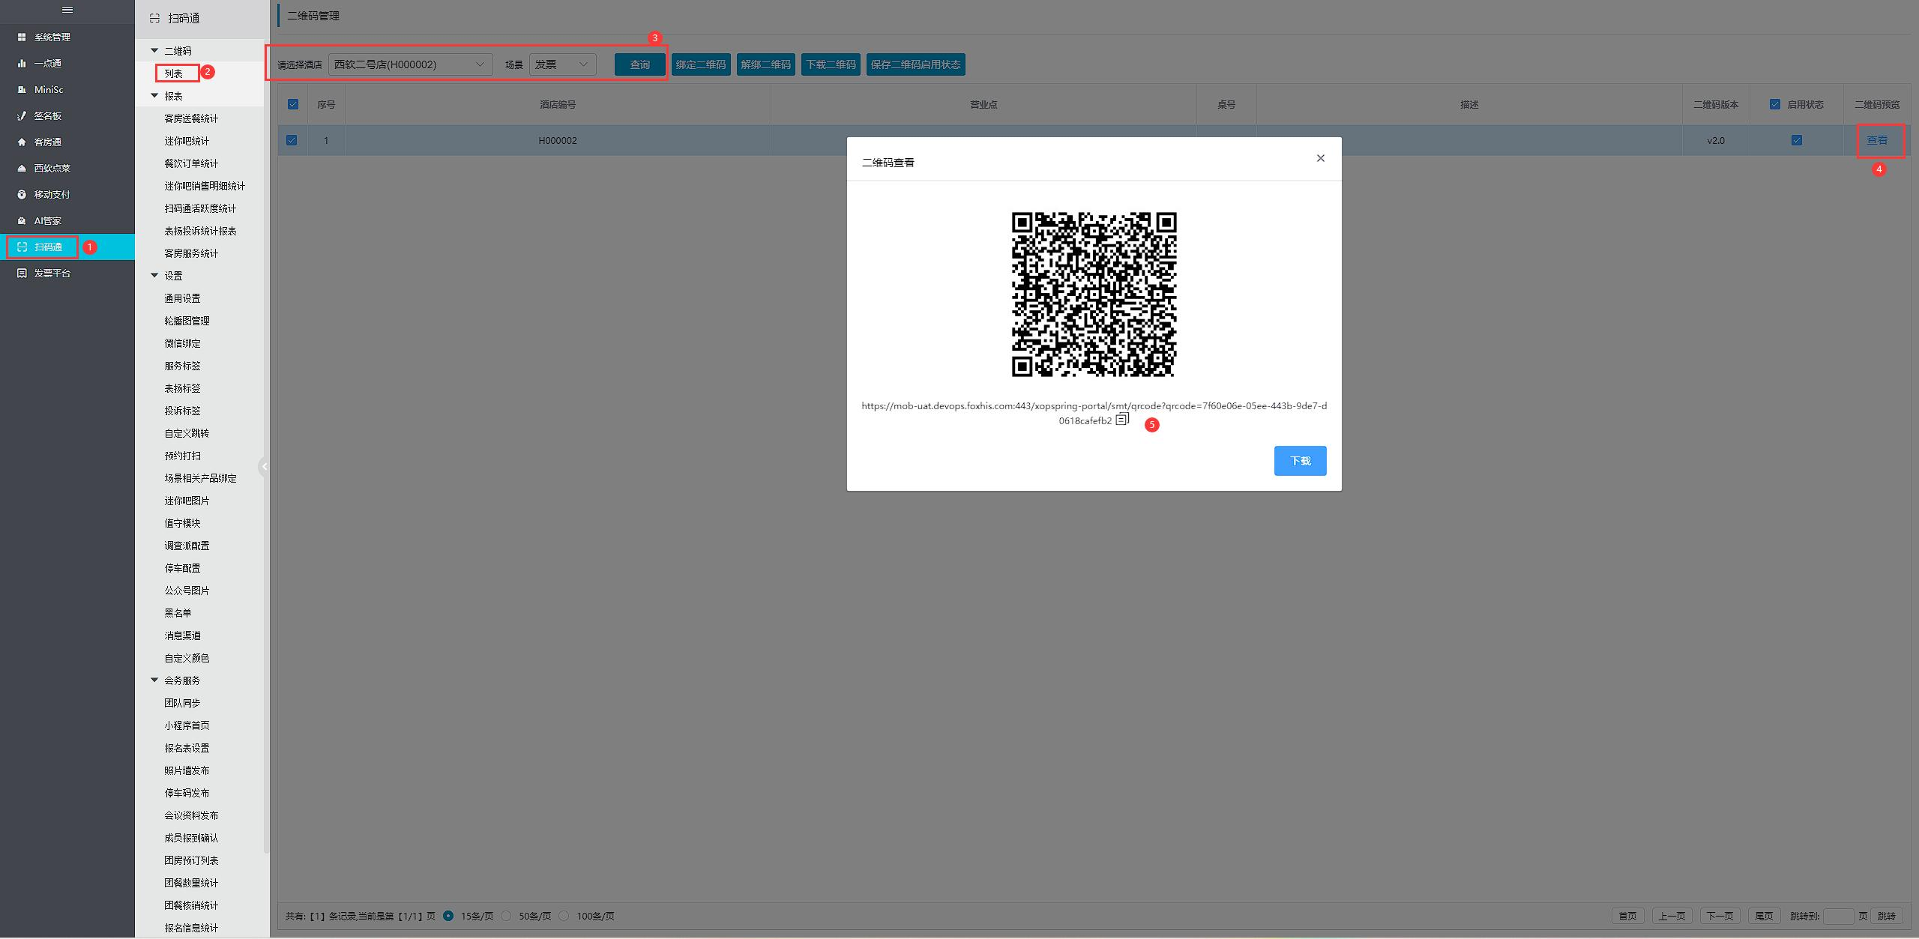Select 15条/页 radio button

[448, 915]
